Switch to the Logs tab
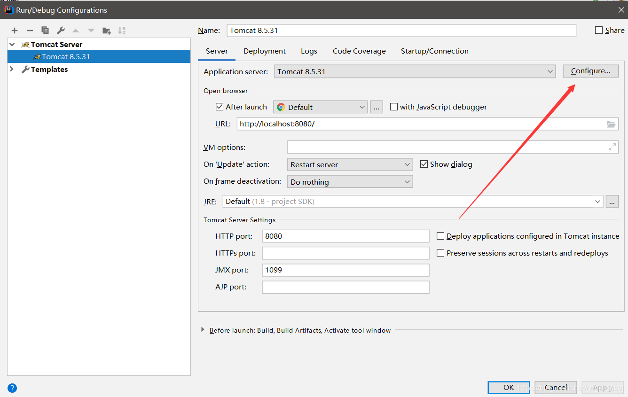 (x=309, y=51)
